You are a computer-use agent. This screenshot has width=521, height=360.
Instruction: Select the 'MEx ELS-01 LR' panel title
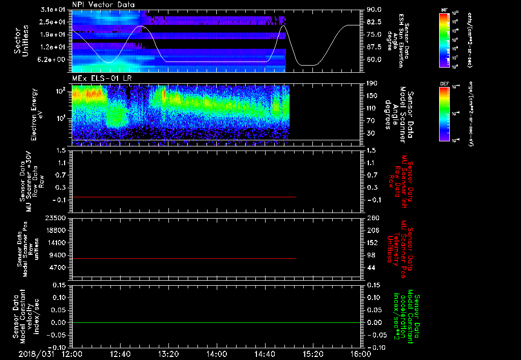pyautogui.click(x=102, y=78)
